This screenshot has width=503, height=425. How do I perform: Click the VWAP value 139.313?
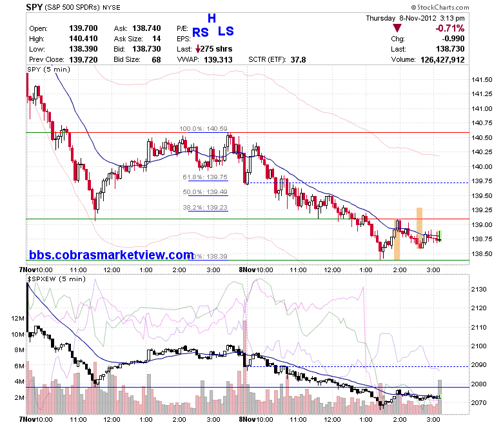[218, 60]
